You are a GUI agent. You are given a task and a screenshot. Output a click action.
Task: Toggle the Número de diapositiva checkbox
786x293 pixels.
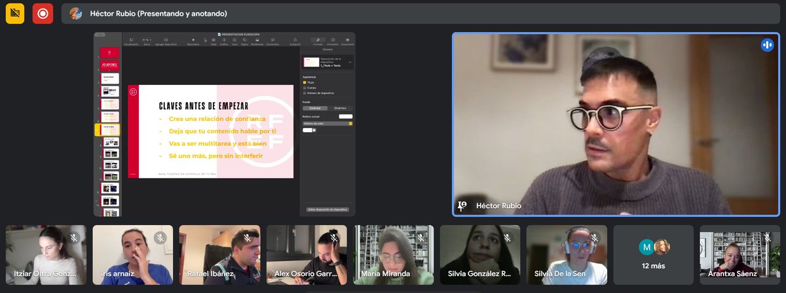(x=305, y=93)
